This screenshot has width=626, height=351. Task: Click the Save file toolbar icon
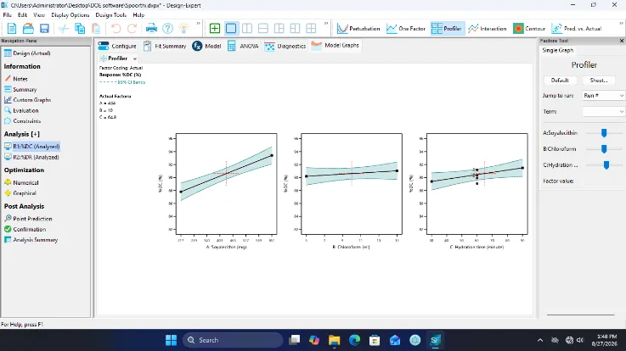pos(44,28)
